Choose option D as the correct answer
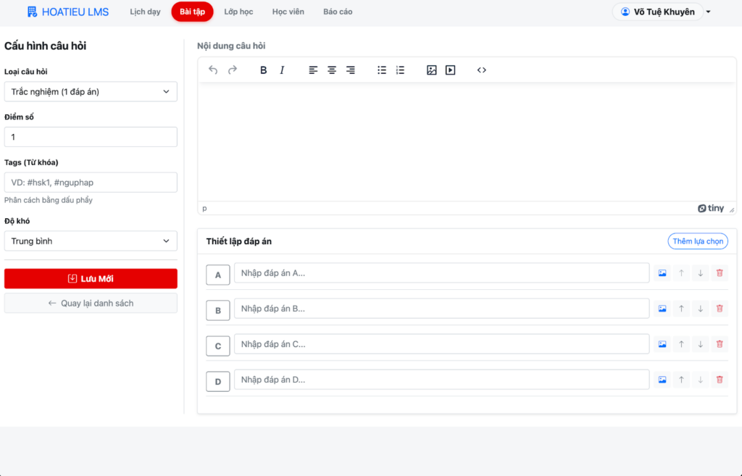The width and height of the screenshot is (742, 476). [x=218, y=382]
